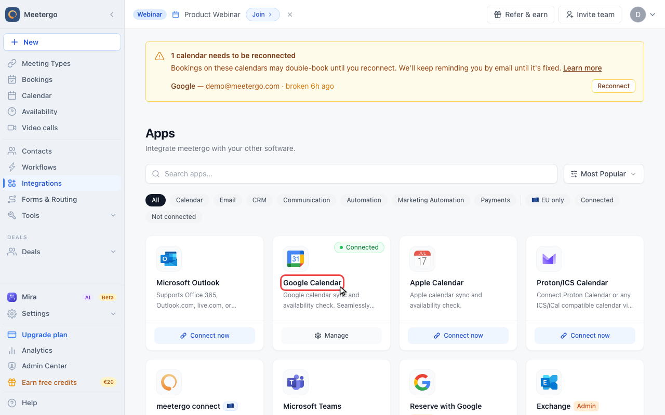Click the Invite team button

click(590, 15)
